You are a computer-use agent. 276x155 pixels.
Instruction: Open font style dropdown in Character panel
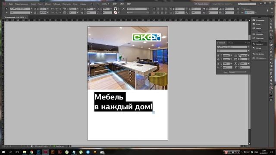(x=248, y=51)
